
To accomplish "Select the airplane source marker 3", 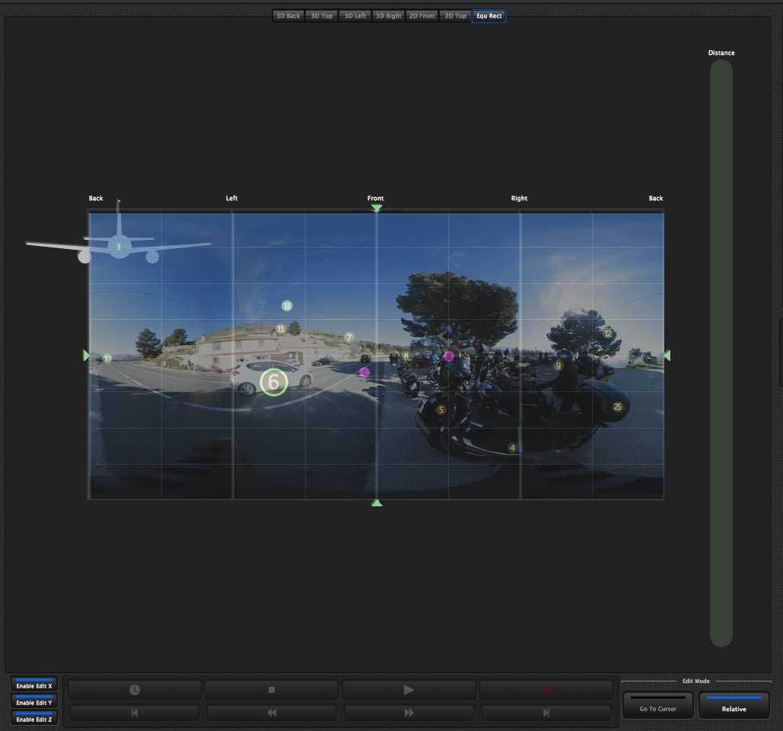I will 118,247.
